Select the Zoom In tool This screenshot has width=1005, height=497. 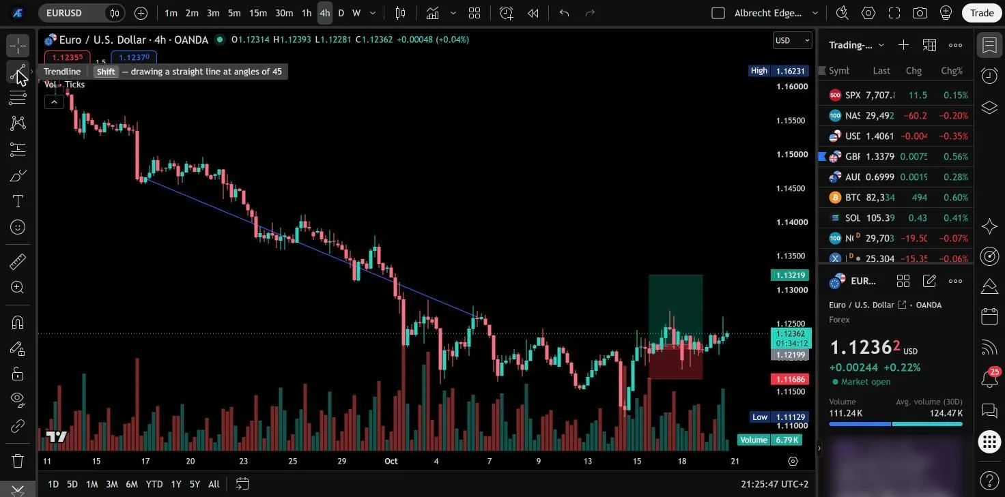(x=18, y=287)
